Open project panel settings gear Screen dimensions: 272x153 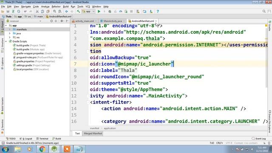62,21
